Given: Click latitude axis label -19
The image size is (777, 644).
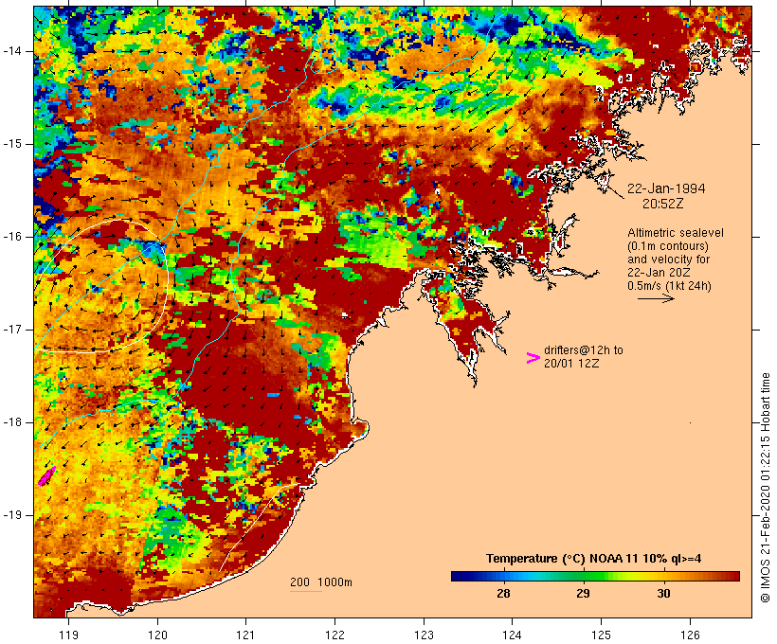Looking at the screenshot, I should point(11,515).
